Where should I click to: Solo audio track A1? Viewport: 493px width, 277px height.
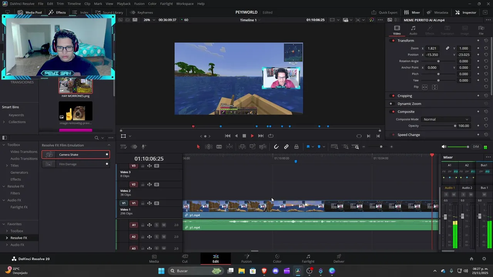[x=156, y=225]
